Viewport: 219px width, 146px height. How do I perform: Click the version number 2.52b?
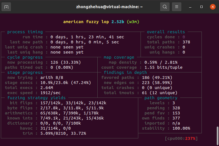118,22
